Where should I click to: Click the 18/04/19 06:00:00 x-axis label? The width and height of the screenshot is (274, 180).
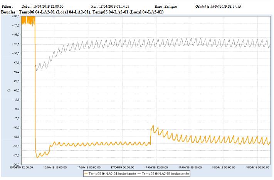pyautogui.click(x=257, y=167)
